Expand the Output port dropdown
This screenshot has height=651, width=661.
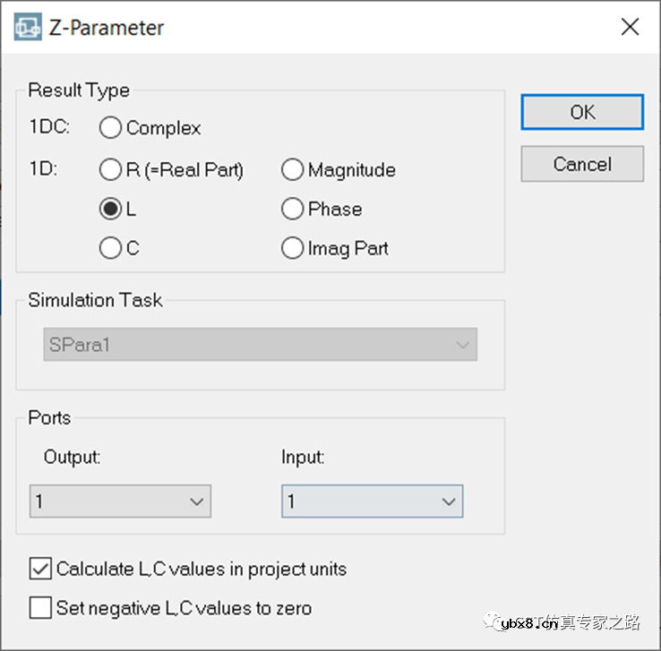coord(120,501)
